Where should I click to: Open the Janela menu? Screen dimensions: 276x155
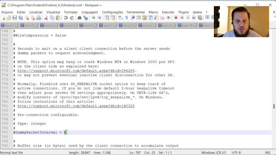tap(197, 12)
